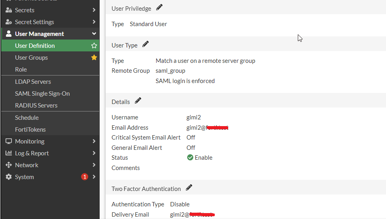Viewport: 386px width, 219px height.
Task: Expand the Secret Settings menu
Action: pos(94,22)
